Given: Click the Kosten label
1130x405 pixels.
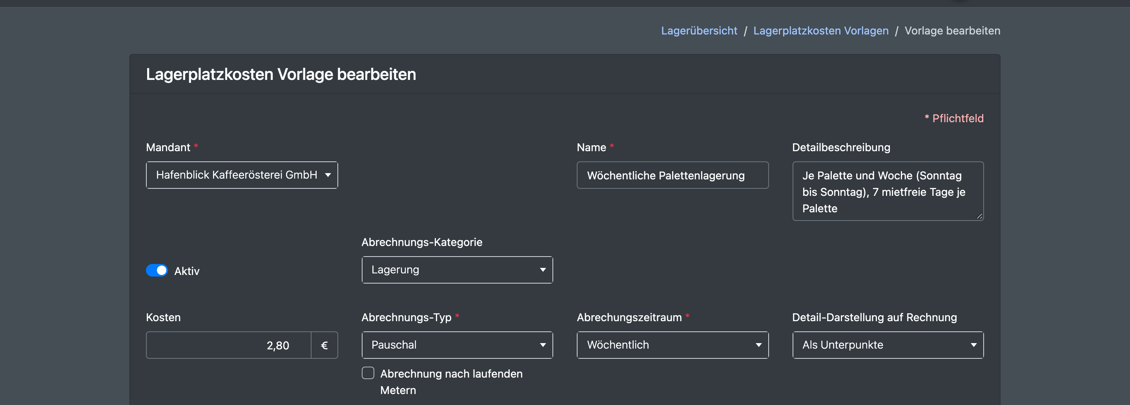Looking at the screenshot, I should point(163,317).
